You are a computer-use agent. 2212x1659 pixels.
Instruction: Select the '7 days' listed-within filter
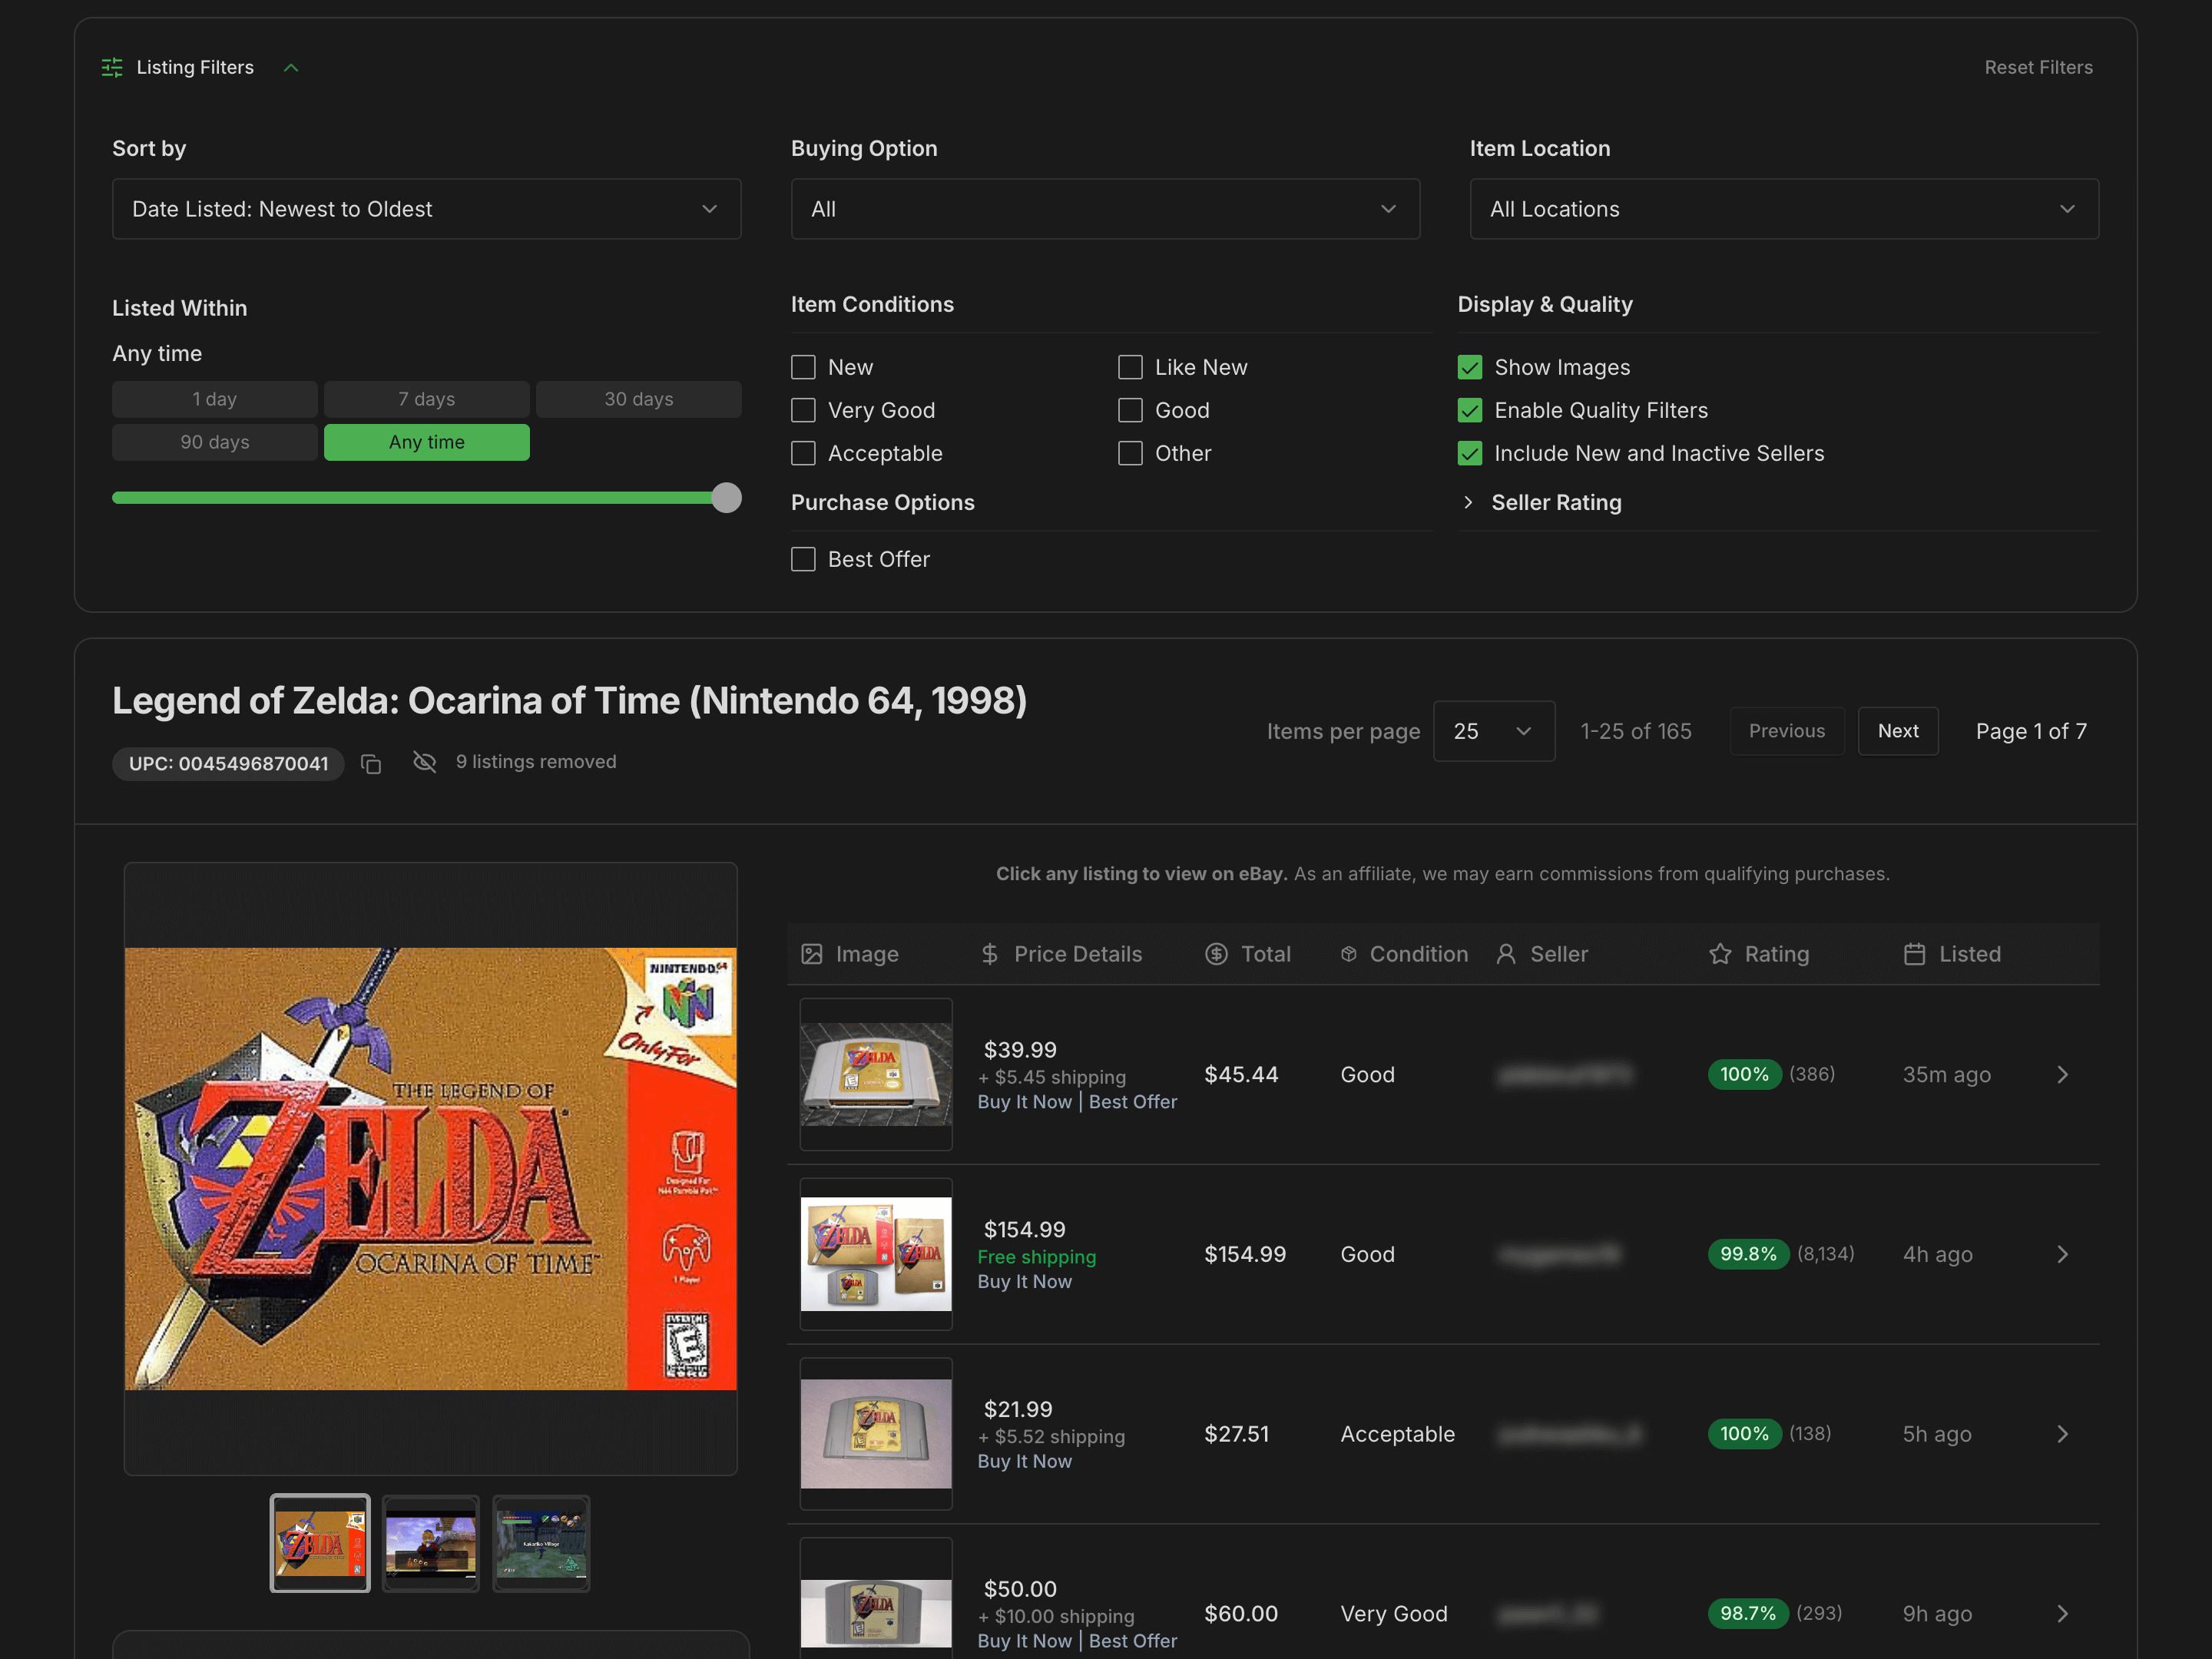pos(426,398)
